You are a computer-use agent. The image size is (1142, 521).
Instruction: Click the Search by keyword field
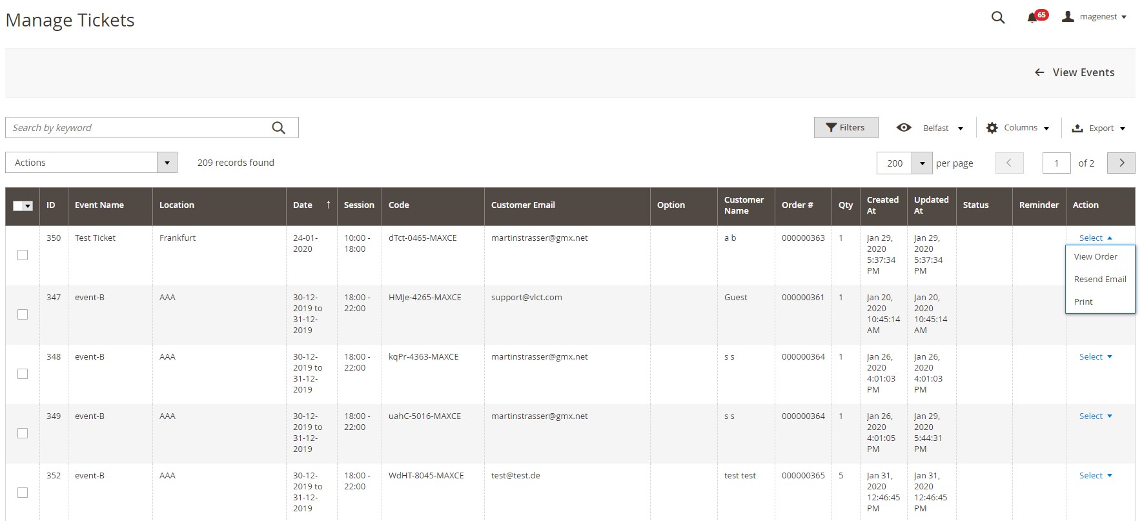click(x=139, y=128)
